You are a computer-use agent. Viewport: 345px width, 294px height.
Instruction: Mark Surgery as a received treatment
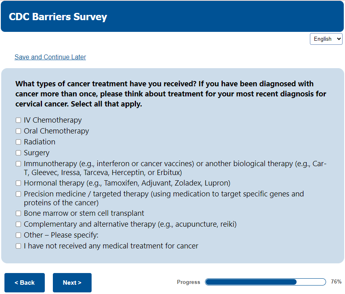point(18,153)
